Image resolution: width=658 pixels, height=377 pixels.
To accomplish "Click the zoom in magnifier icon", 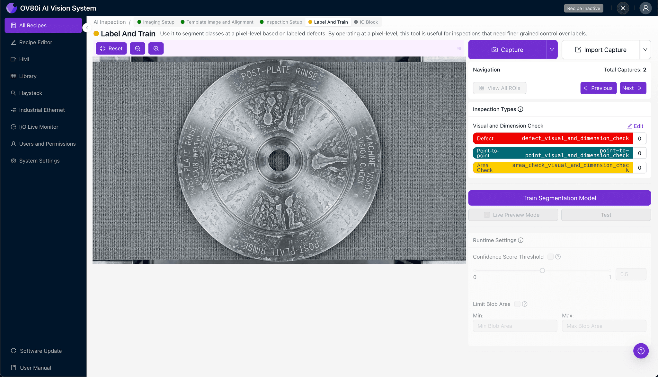I will (x=156, y=48).
